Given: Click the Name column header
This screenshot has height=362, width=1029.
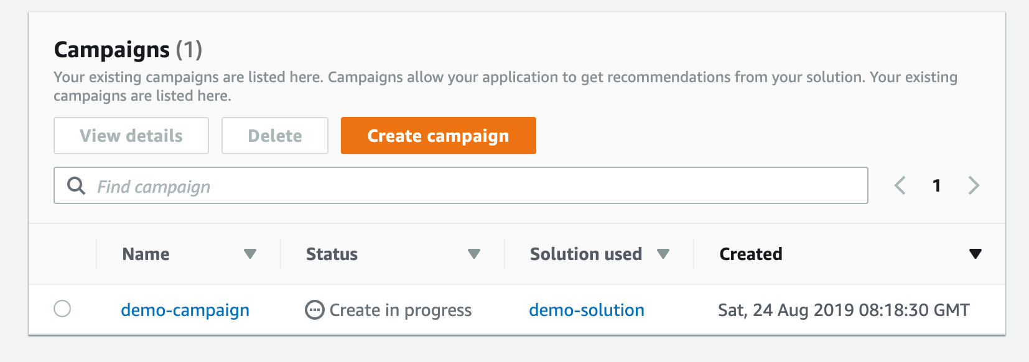Looking at the screenshot, I should pyautogui.click(x=146, y=254).
